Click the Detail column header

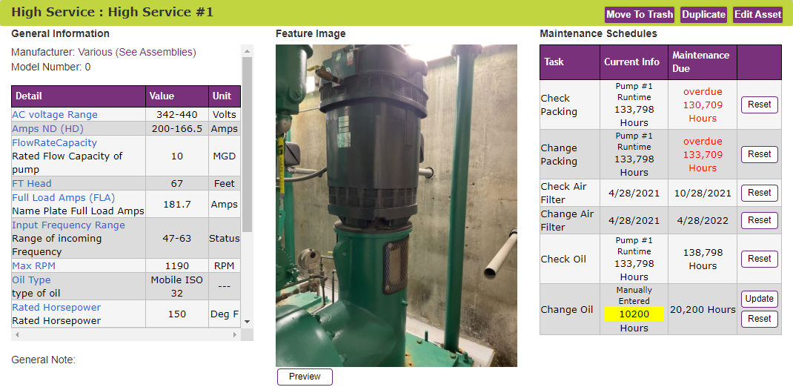tap(79, 96)
